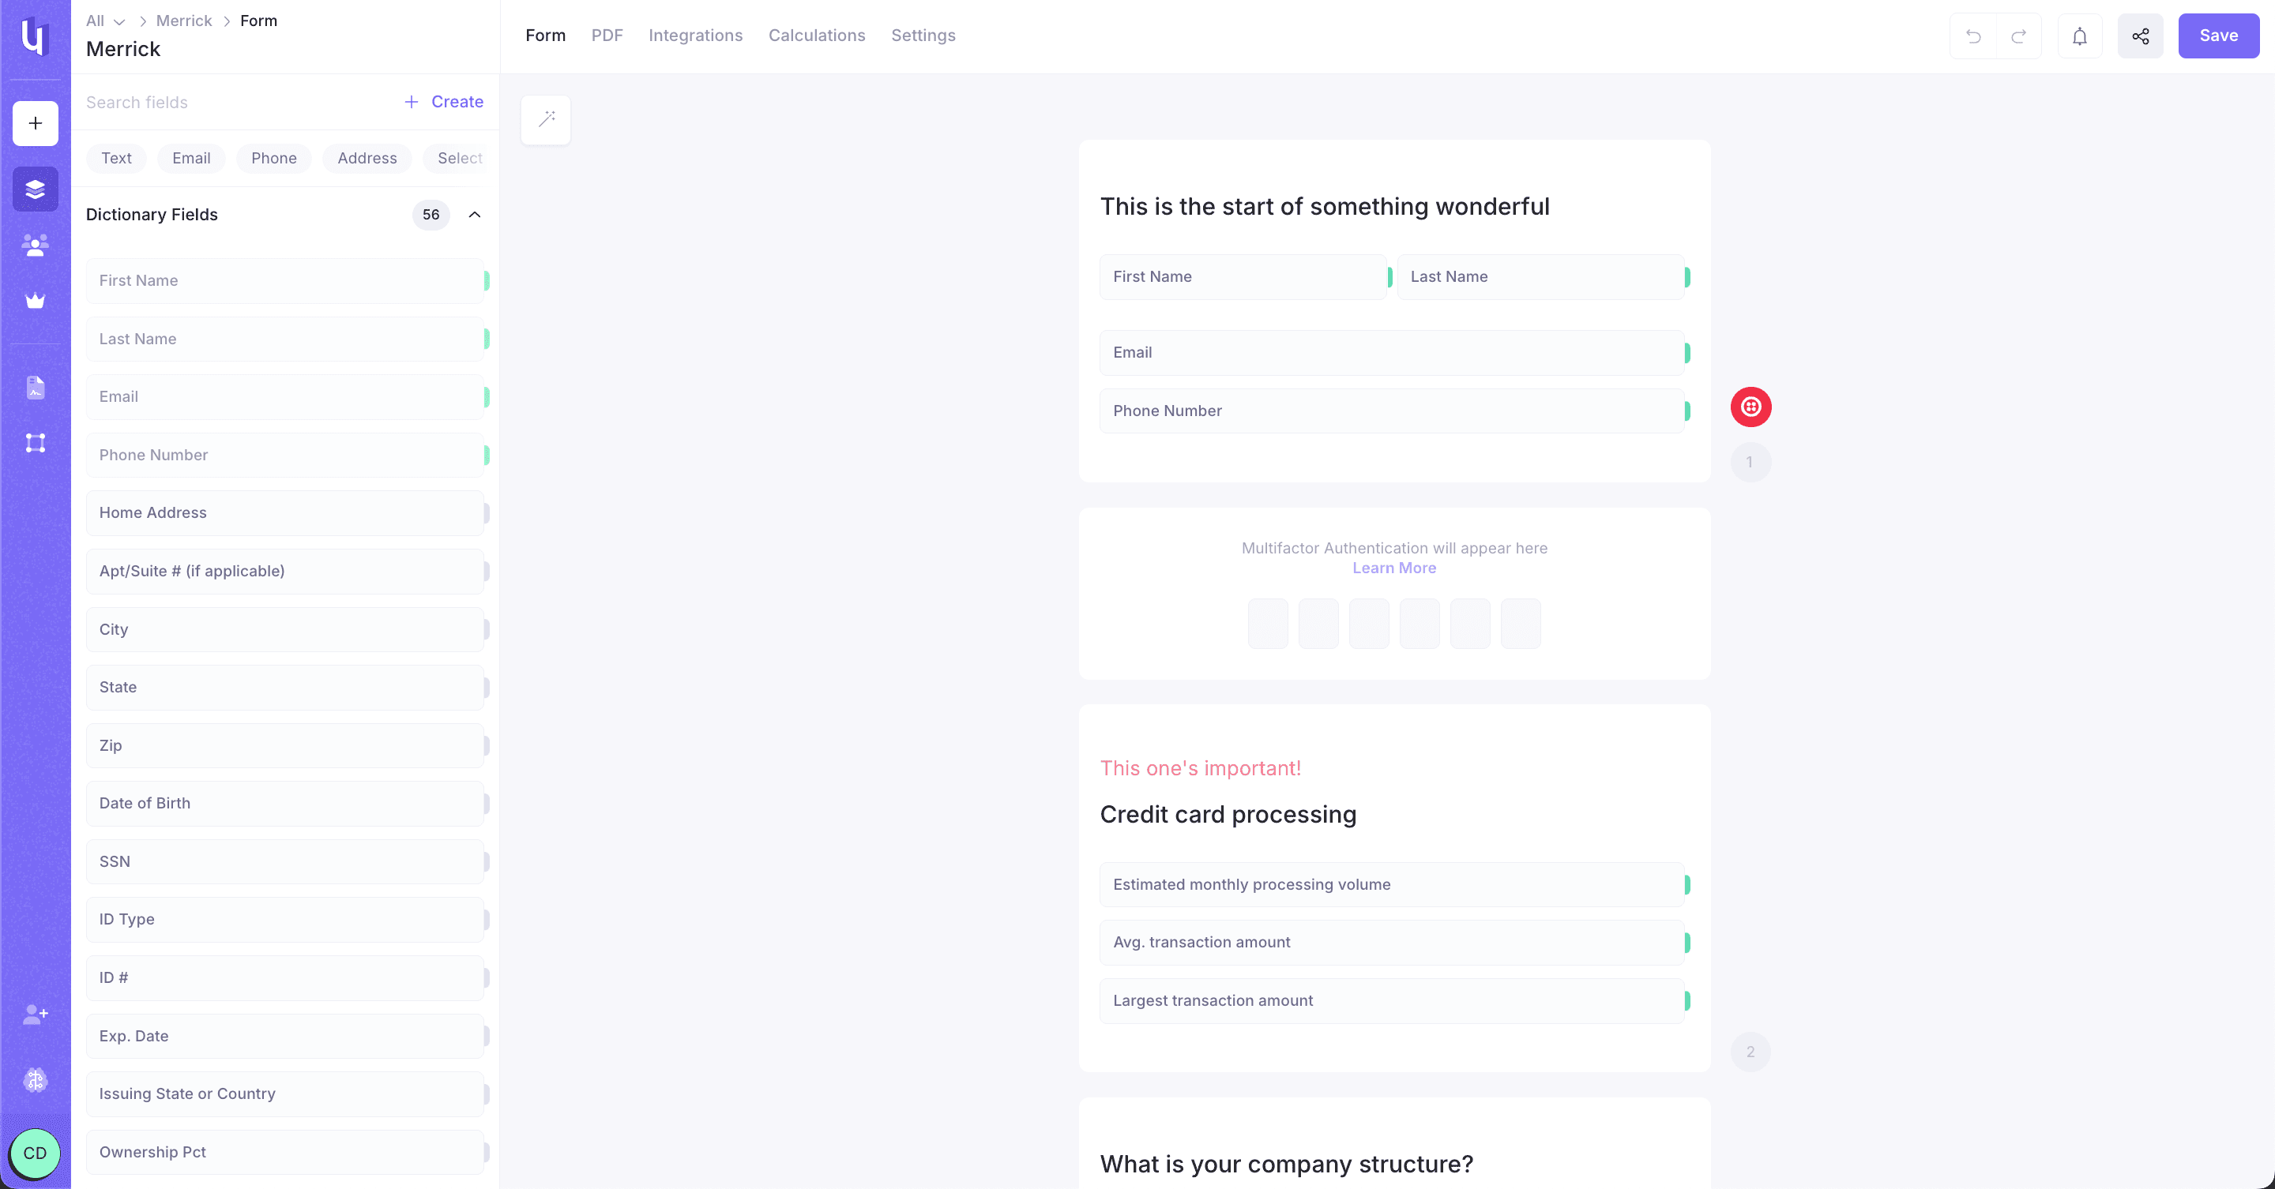The width and height of the screenshot is (2275, 1189).
Task: Open the Integrations tab
Action: 695,36
